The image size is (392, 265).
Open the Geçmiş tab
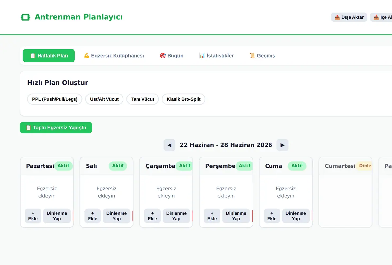[262, 56]
